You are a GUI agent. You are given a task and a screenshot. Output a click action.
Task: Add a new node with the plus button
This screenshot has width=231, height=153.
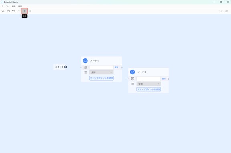pos(24,11)
